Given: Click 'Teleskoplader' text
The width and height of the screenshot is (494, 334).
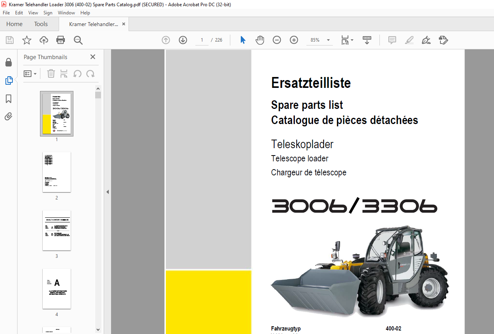Looking at the screenshot, I should pos(302,144).
